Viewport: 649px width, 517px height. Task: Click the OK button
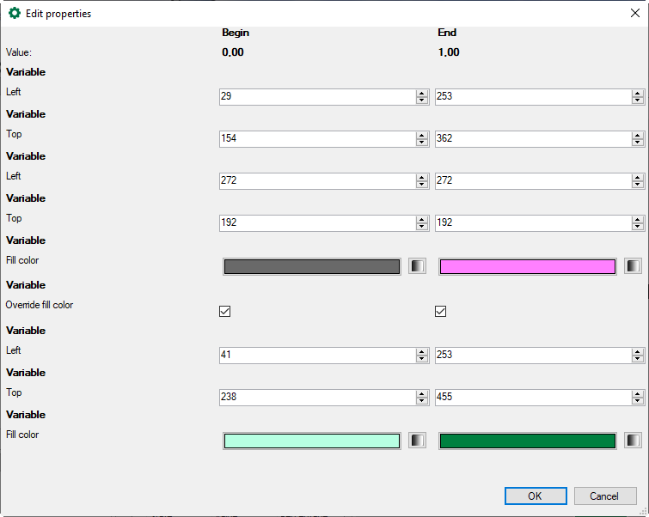(x=535, y=496)
